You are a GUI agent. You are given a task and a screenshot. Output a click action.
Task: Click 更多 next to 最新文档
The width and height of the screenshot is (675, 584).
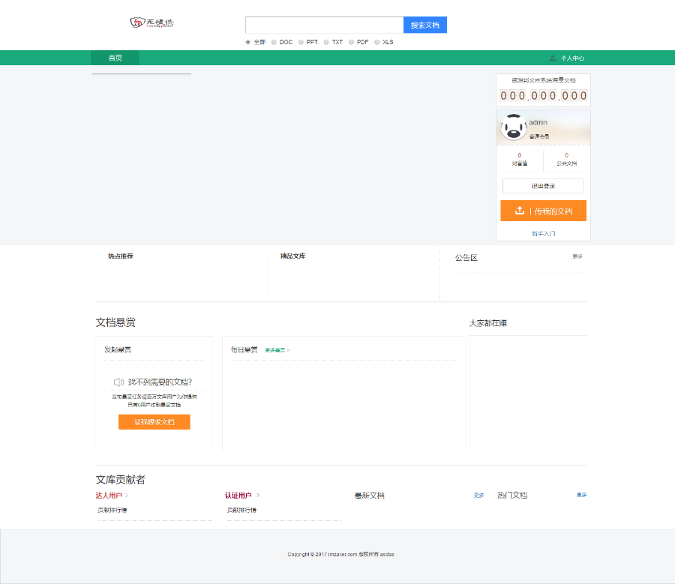coord(478,496)
